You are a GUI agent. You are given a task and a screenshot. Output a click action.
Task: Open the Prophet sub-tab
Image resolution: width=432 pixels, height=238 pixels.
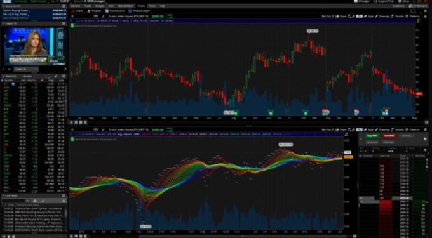(x=94, y=11)
